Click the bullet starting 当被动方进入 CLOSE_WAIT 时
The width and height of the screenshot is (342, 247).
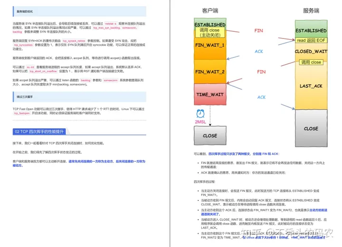click(264, 224)
